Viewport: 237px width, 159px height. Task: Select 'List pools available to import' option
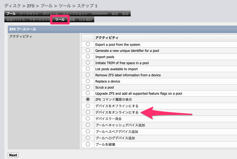[x=88, y=69]
